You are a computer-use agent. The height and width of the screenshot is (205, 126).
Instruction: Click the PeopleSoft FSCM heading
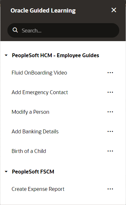click(x=33, y=172)
